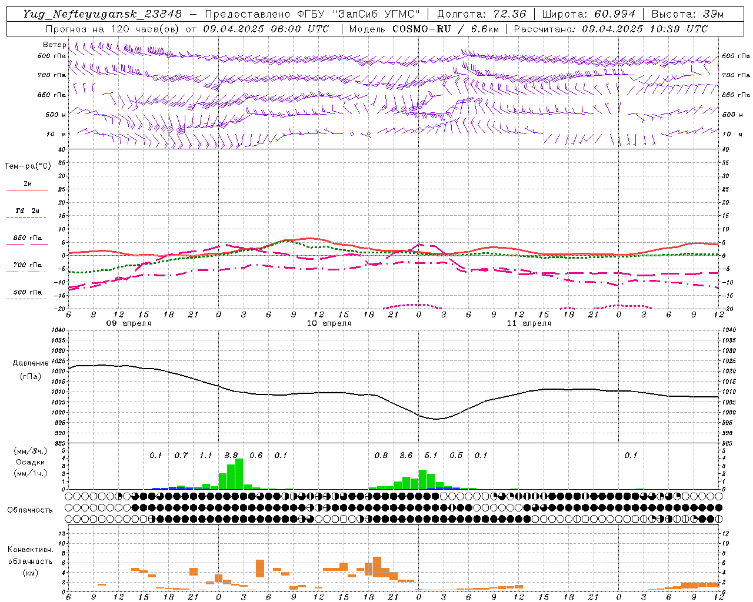Click the 'Td 2м' dew point legend entry
The width and height of the screenshot is (753, 602).
[28, 210]
